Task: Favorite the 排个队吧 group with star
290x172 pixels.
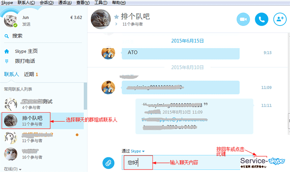Action: pos(116,17)
